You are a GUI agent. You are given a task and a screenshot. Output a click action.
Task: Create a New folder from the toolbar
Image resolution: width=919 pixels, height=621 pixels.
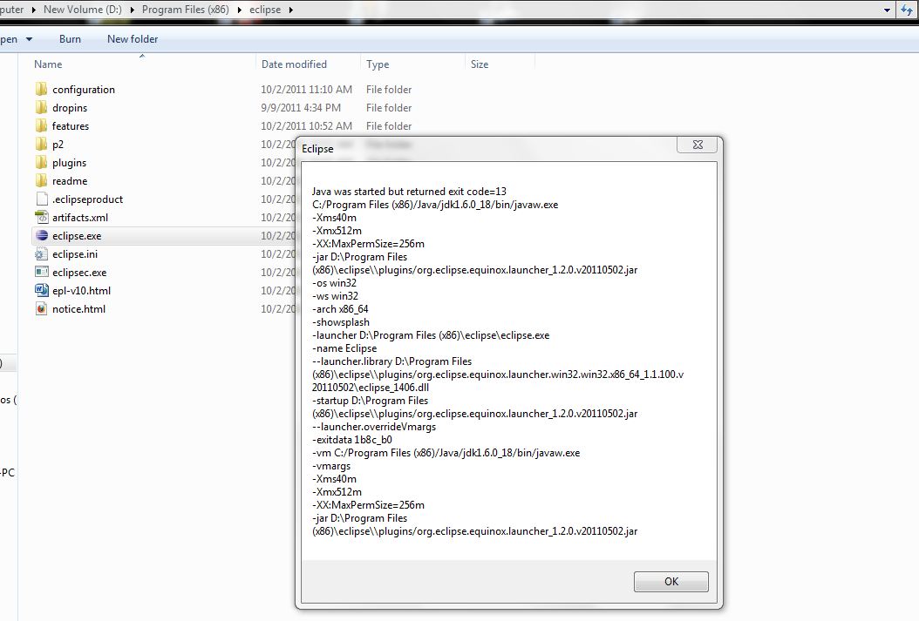pos(133,39)
